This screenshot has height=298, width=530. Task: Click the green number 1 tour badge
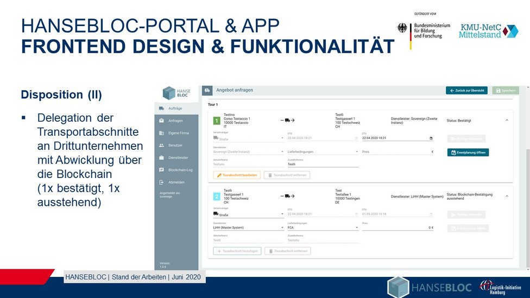(217, 121)
